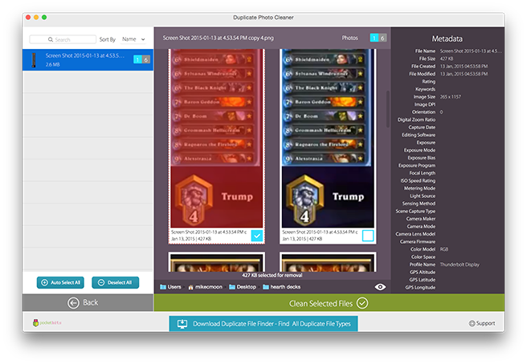Screen dimensions: 527x364
Task: Click the red close window button
Action: 28,18
